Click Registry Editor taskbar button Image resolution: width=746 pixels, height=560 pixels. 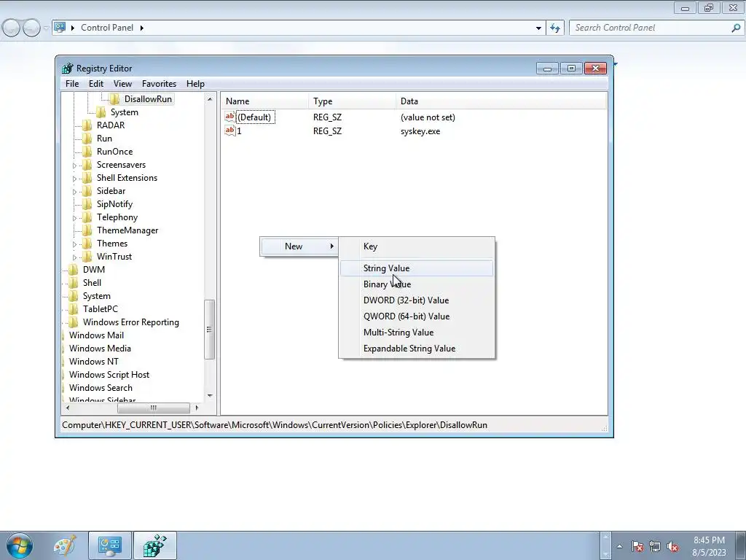155,545
